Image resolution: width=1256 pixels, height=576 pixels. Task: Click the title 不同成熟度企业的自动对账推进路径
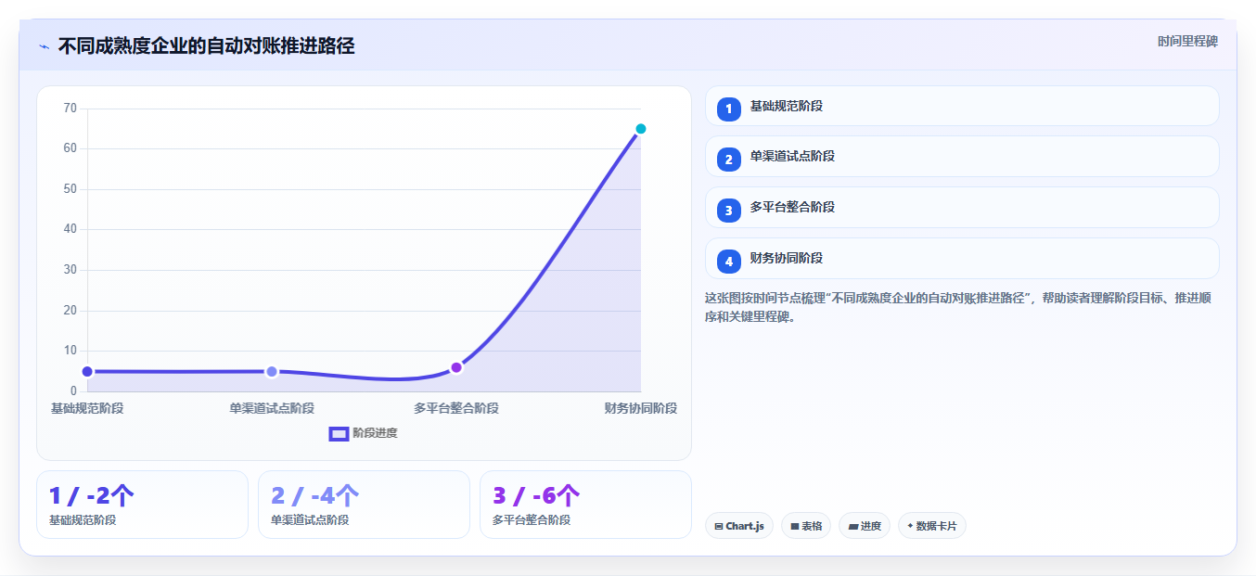click(x=206, y=46)
